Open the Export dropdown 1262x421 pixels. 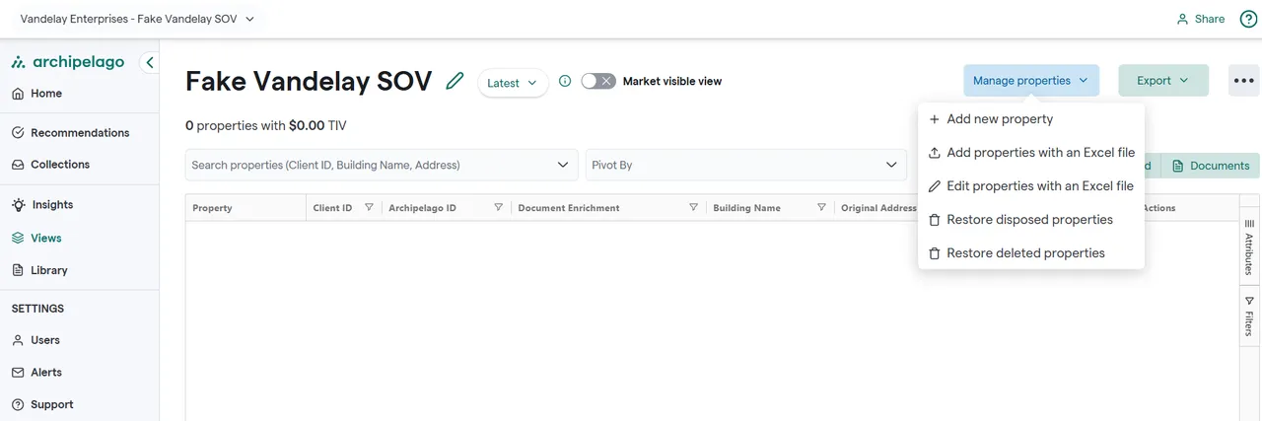click(1162, 81)
